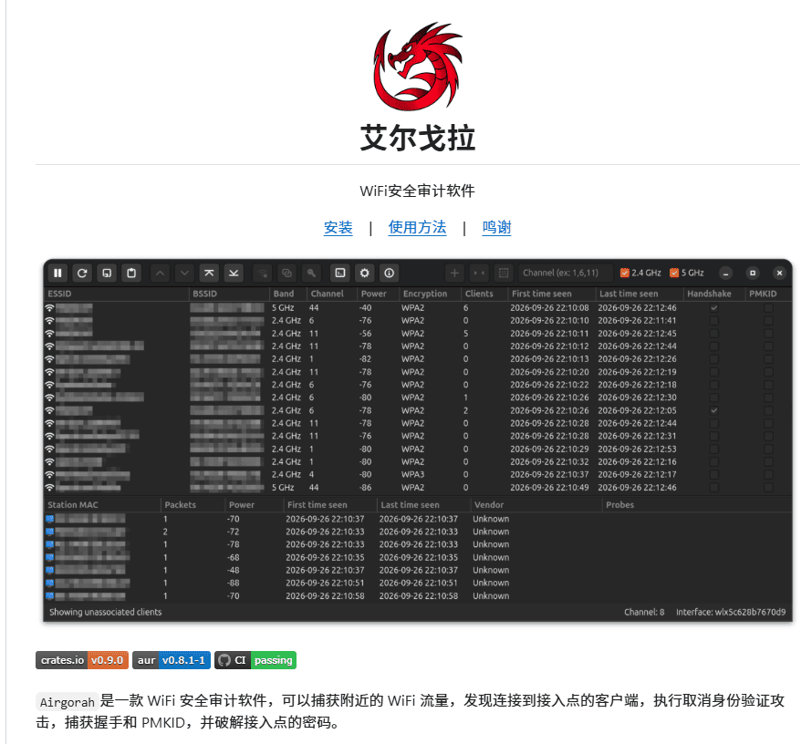The image size is (812, 744).
Task: Click the greyed plus icon in toolbar
Action: coord(454,273)
